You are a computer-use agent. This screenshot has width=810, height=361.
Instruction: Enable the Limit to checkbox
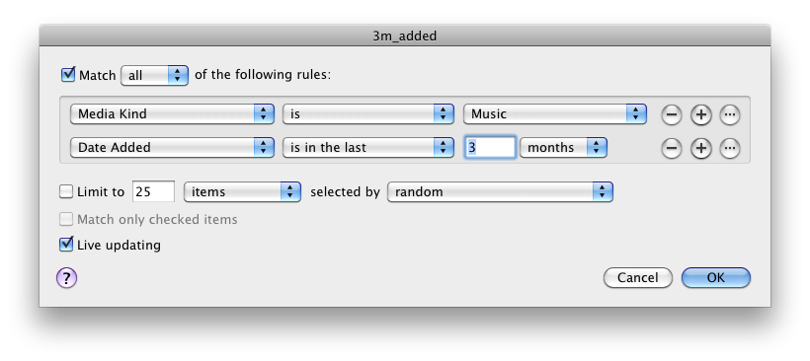(x=66, y=192)
